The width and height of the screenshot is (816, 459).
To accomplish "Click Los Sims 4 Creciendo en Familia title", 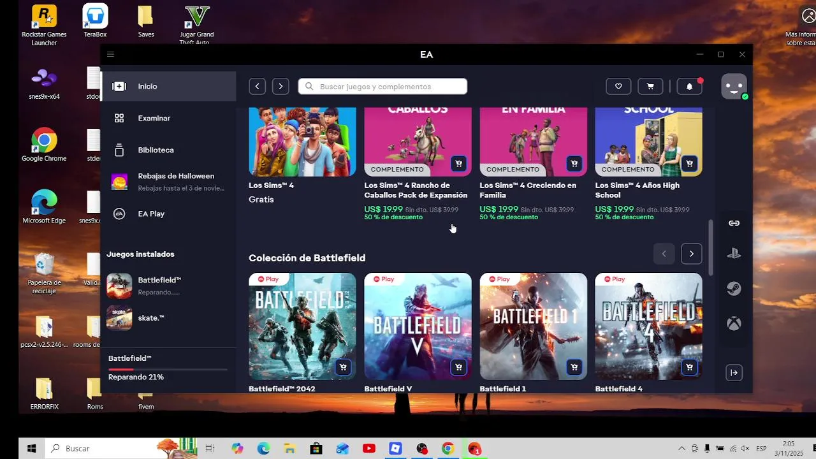I will pyautogui.click(x=528, y=190).
